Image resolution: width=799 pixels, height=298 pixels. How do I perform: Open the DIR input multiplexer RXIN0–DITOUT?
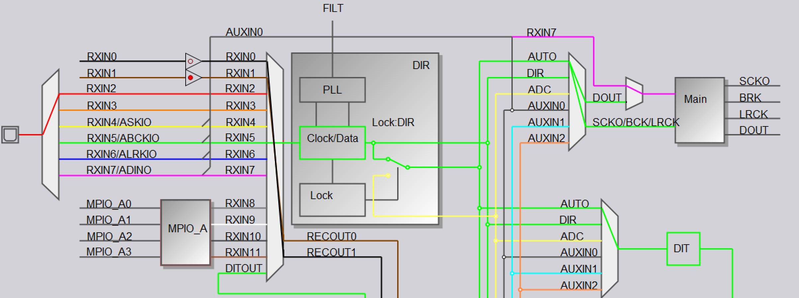275,167
